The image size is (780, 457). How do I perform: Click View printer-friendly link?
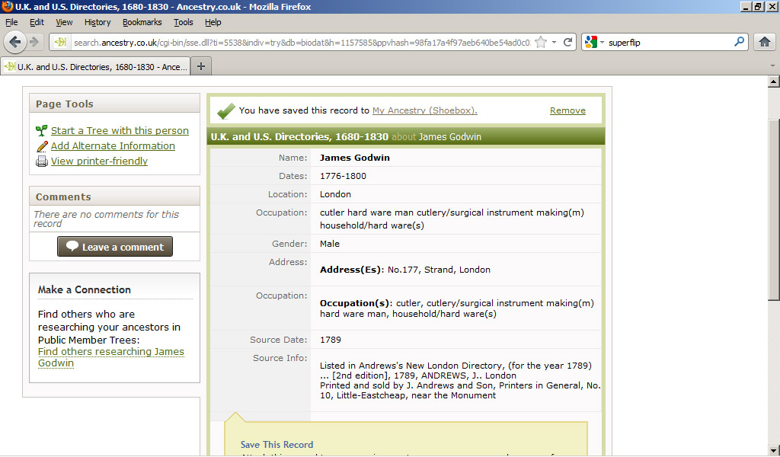[x=100, y=161]
